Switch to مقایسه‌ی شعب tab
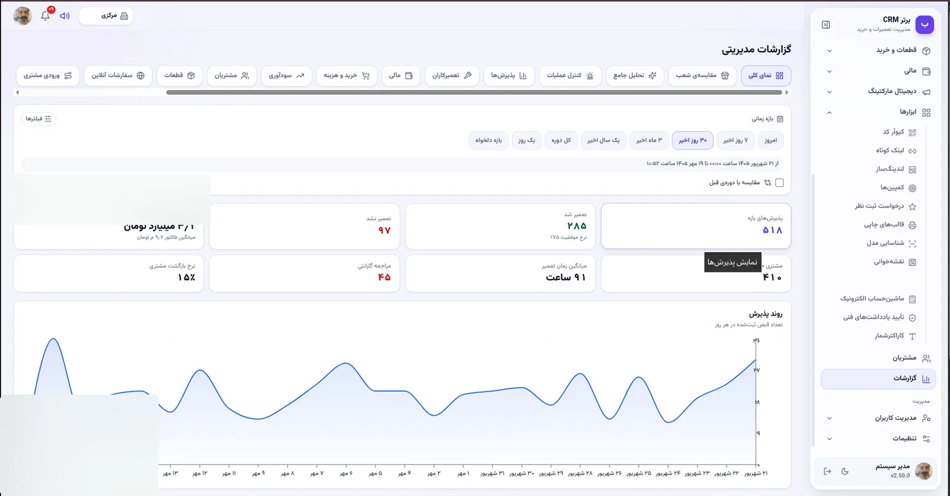This screenshot has width=950, height=496. tap(702, 76)
